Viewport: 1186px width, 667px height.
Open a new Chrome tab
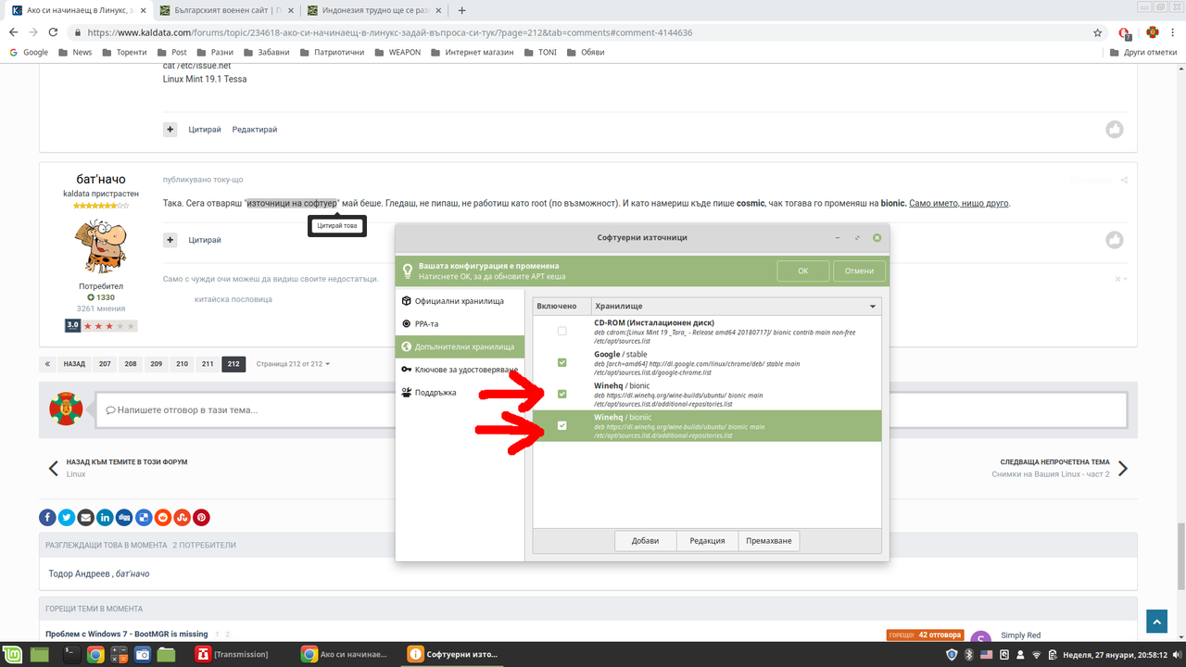[x=462, y=10]
